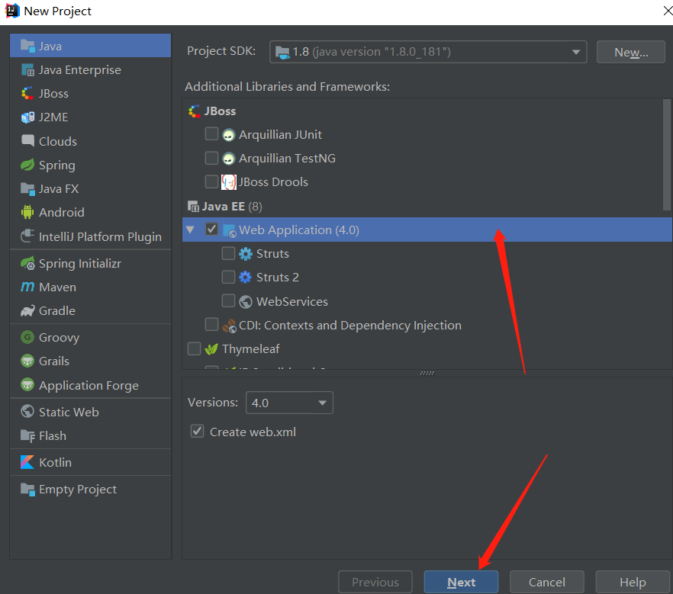Choose Spring in the project type list
Image resolution: width=673 pixels, height=594 pixels.
pos(91,165)
